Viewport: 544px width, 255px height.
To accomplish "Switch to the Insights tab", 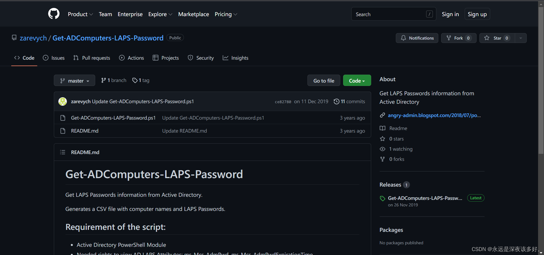I will [235, 58].
